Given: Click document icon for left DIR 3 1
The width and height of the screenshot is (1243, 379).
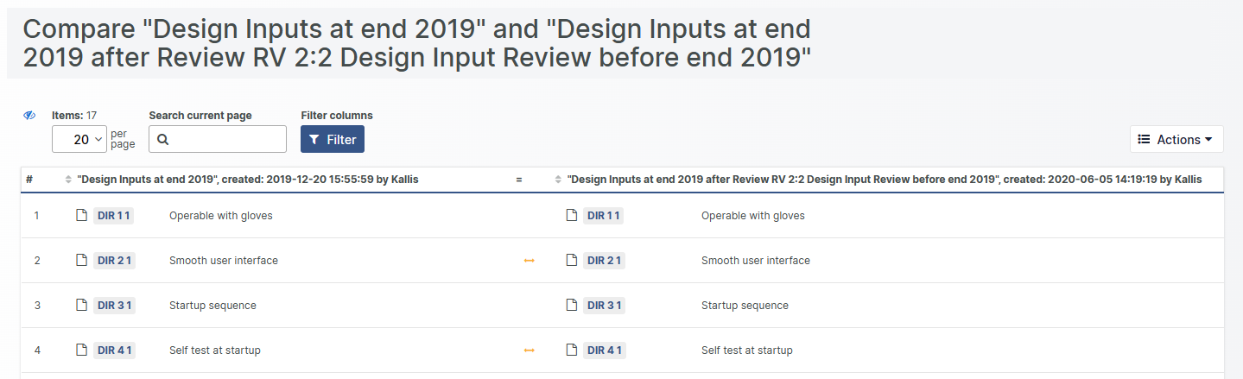Looking at the screenshot, I should (x=81, y=305).
